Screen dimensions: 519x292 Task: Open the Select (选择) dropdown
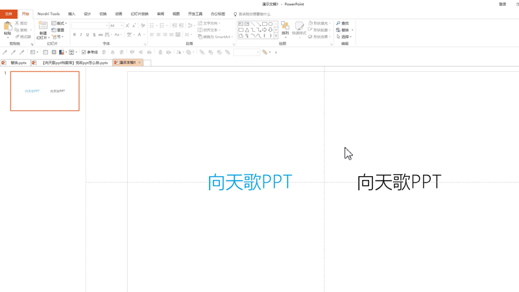[344, 37]
